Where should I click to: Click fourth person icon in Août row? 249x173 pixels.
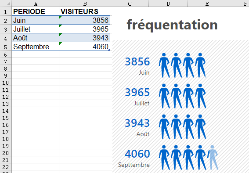pos(201,126)
